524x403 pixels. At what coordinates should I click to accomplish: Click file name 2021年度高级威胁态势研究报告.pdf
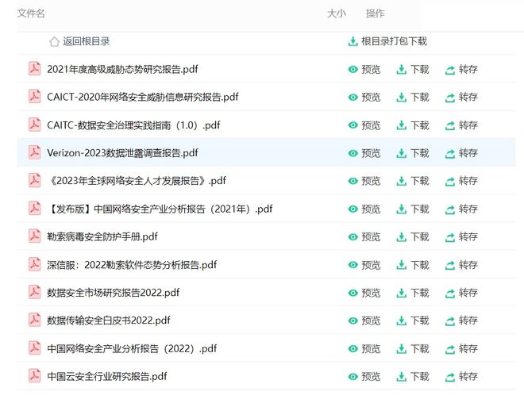pyautogui.click(x=122, y=69)
